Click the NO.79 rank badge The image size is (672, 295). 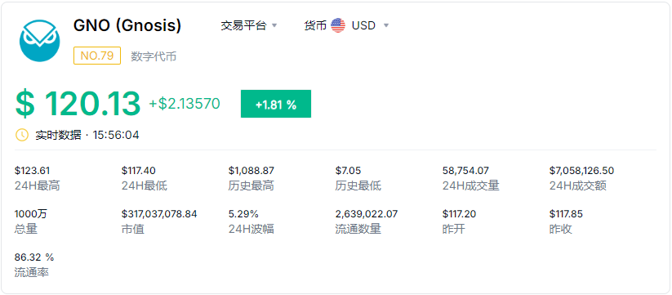97,56
